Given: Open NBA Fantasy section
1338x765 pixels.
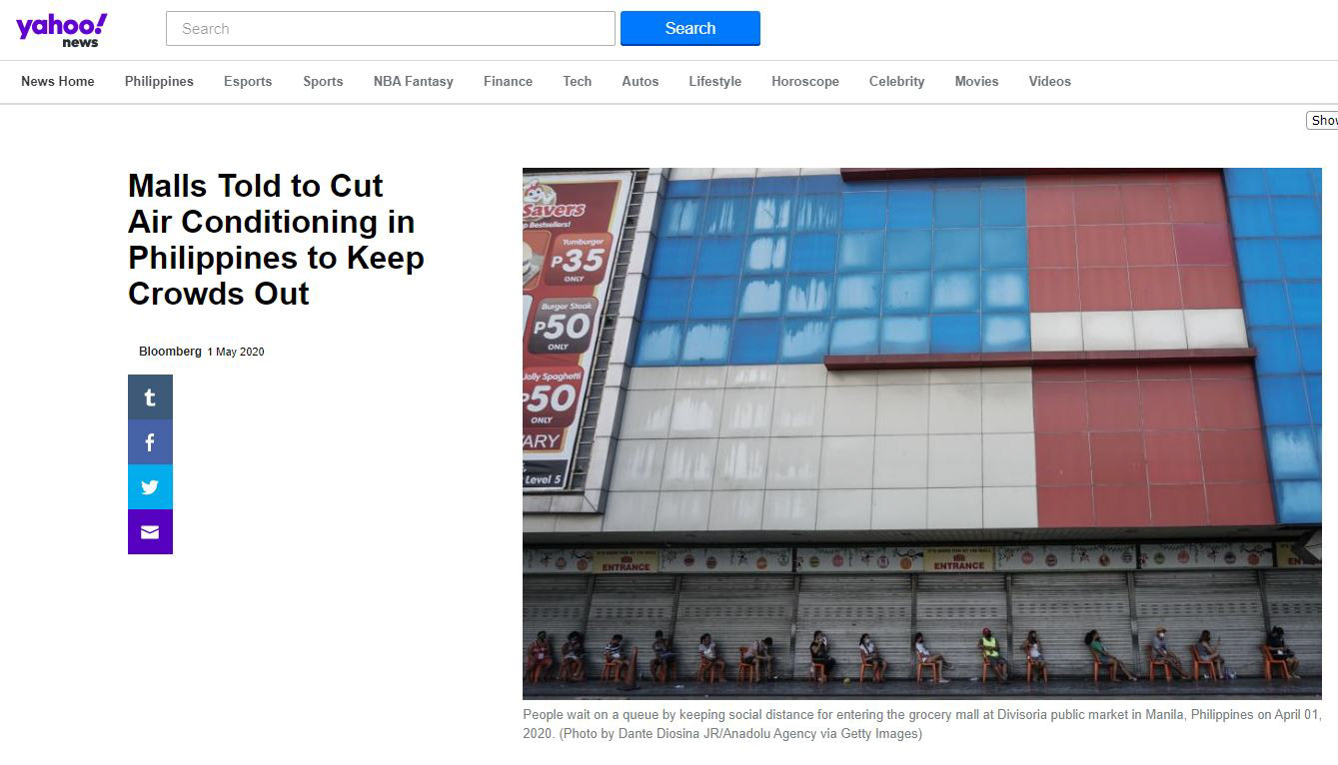Looking at the screenshot, I should tap(414, 82).
